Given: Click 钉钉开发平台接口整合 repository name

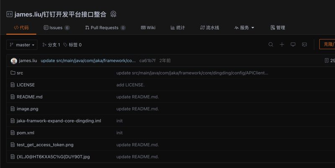Looking at the screenshot, I should (75, 14).
